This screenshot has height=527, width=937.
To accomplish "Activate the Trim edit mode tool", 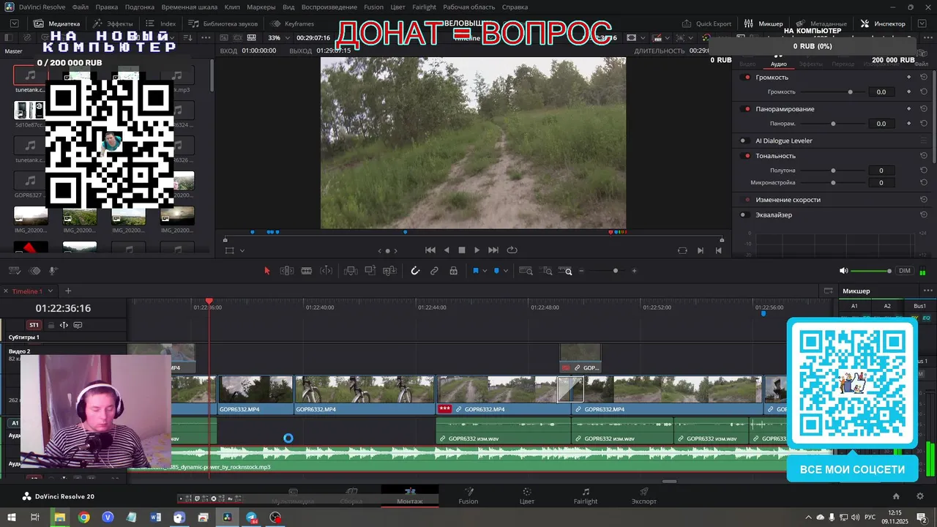I will coord(287,271).
